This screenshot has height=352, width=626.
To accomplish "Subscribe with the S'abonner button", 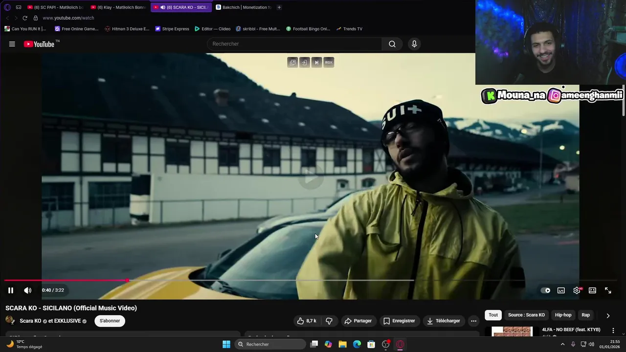I will coord(110,321).
